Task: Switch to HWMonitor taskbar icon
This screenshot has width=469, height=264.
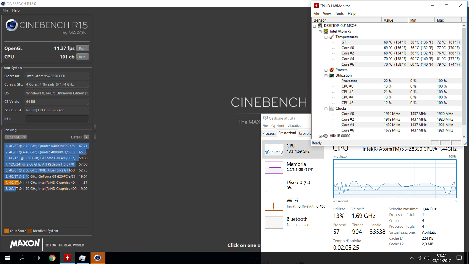Action: [x=67, y=258]
